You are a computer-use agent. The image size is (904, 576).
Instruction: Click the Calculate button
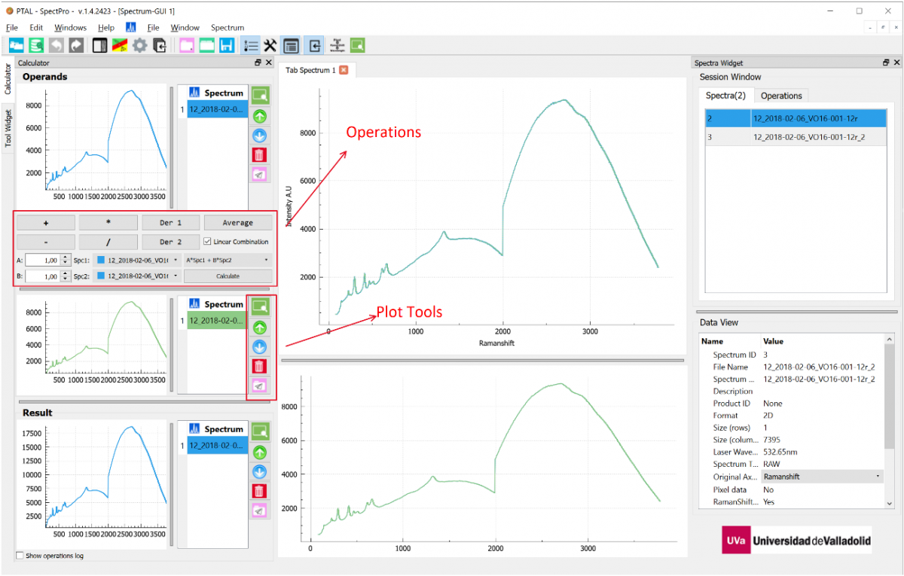coord(228,276)
